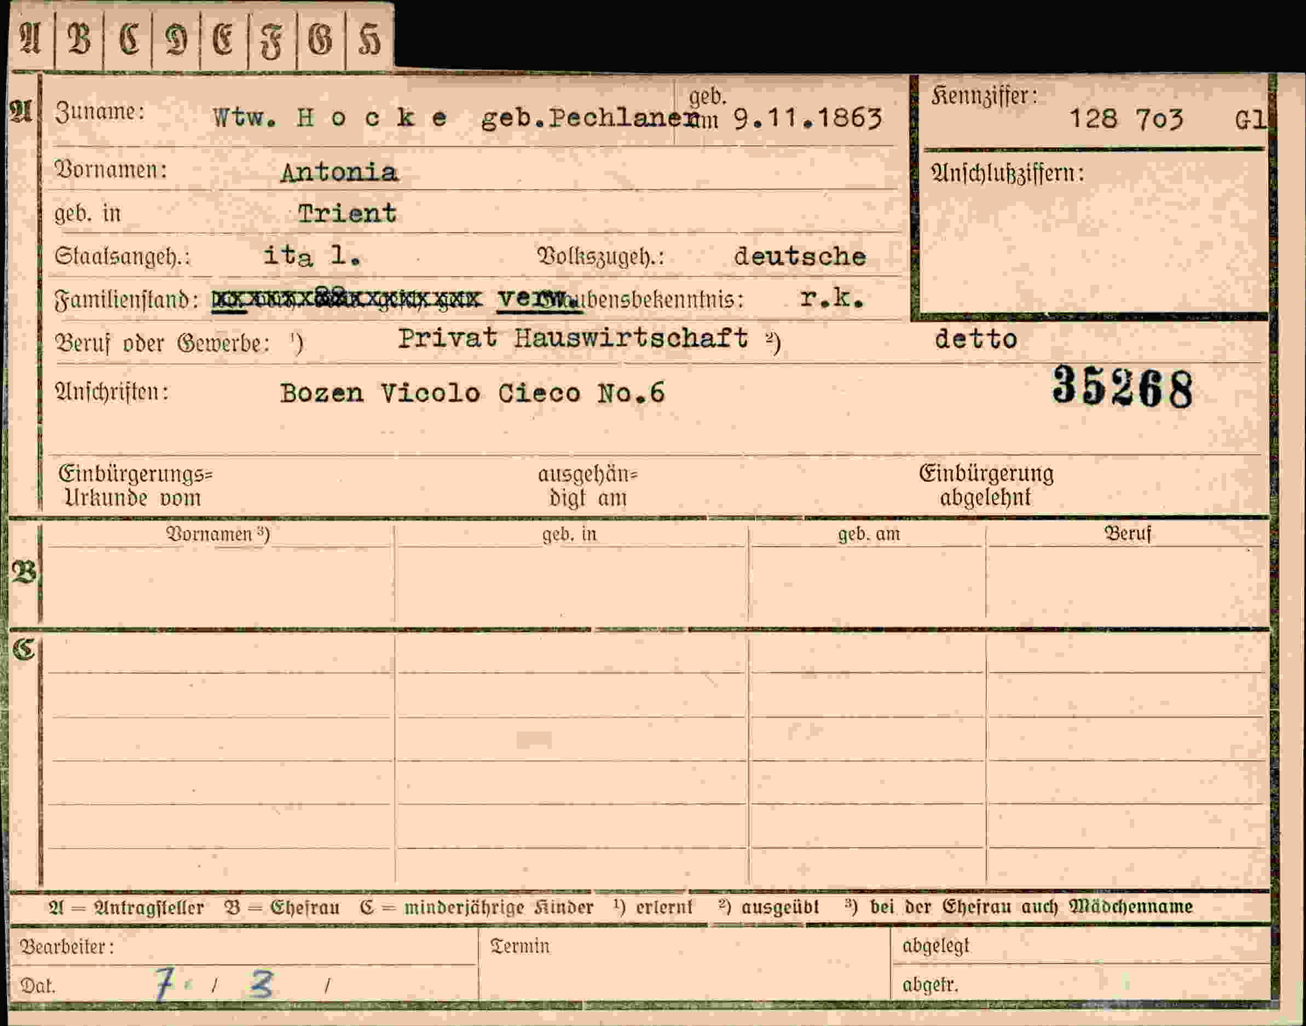Click the 'abgelegt' label
1306x1026 pixels.
[x=935, y=946]
